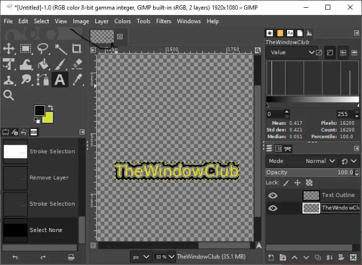362x265 pixels.
Task: Select the Fuzzy Select wand tool
Action: 61,49
